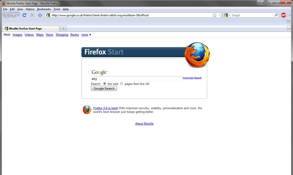Click the small Firefox icon beside the 3.6 announcement
Image resolution: width=293 pixels, height=175 pixels.
pos(87,110)
